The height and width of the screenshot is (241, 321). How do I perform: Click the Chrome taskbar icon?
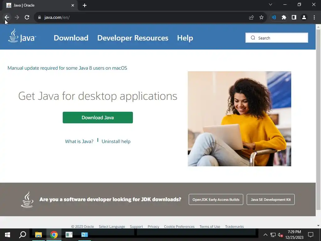54,235
